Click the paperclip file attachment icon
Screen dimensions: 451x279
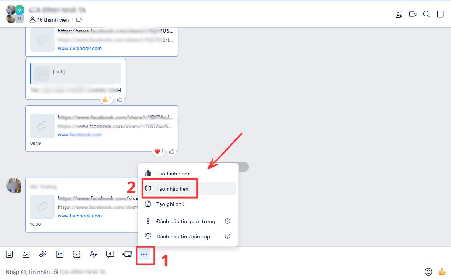click(x=42, y=254)
